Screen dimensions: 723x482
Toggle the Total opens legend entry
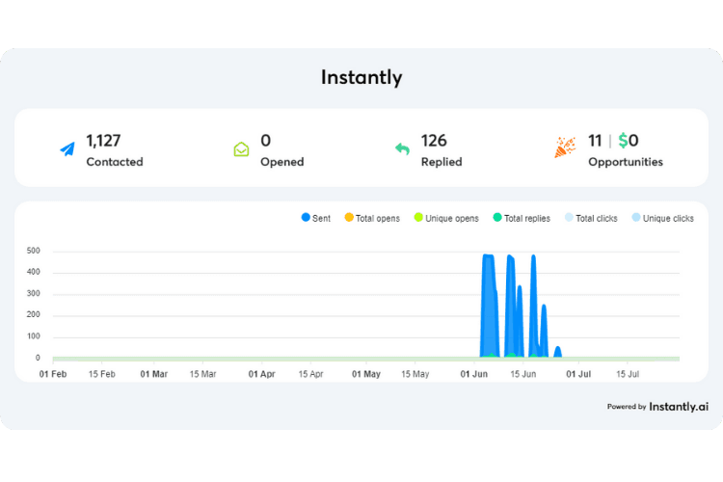tap(372, 218)
